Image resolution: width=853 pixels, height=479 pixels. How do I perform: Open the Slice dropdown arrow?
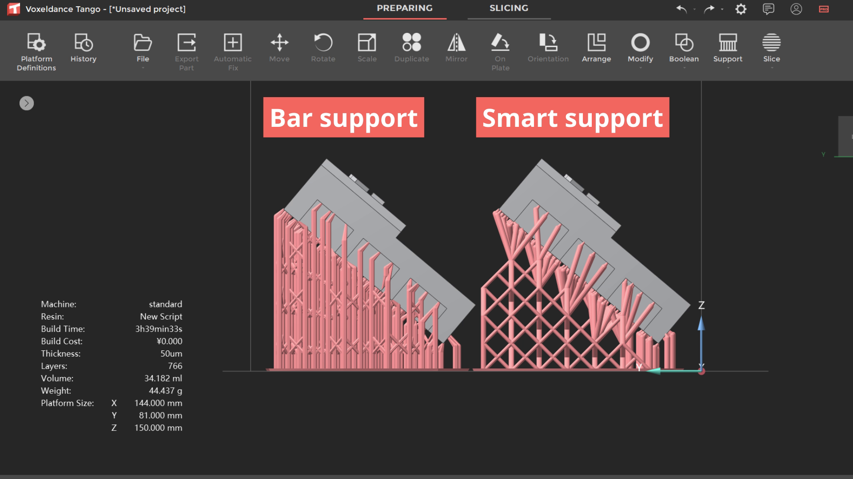coord(772,67)
